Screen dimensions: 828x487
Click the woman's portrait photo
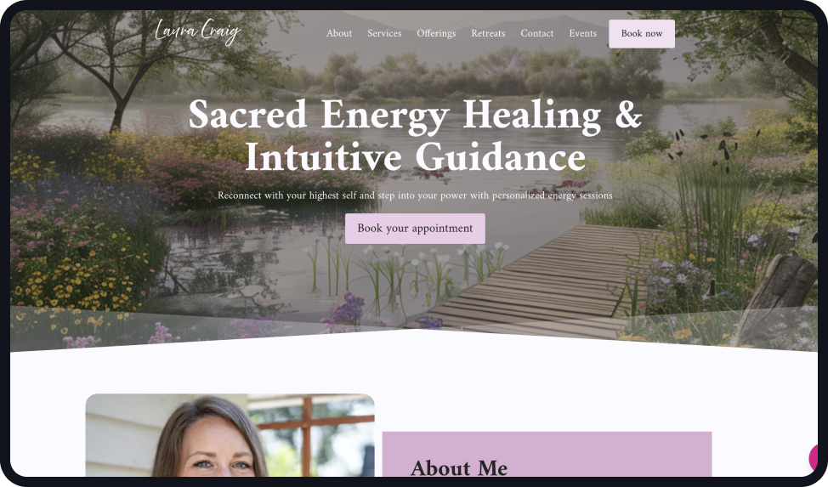pos(230,434)
